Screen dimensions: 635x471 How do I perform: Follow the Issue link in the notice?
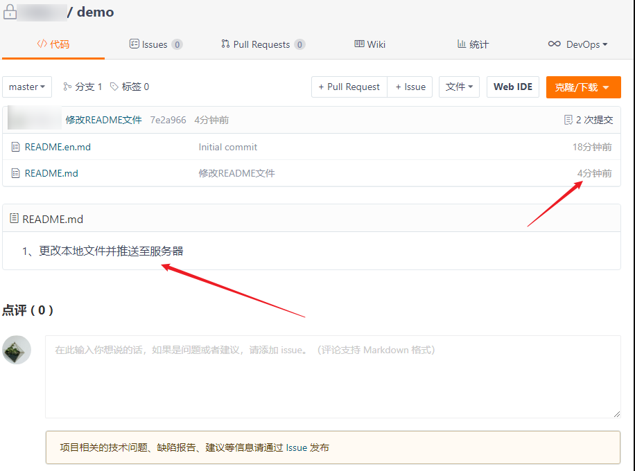point(297,447)
